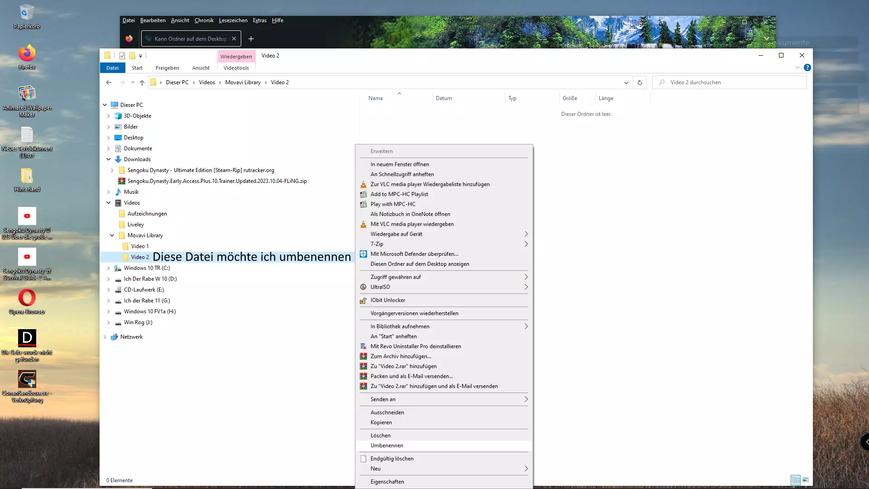The width and height of the screenshot is (869, 489).
Task: Click the properties checkmark quick access icon
Action: point(122,56)
